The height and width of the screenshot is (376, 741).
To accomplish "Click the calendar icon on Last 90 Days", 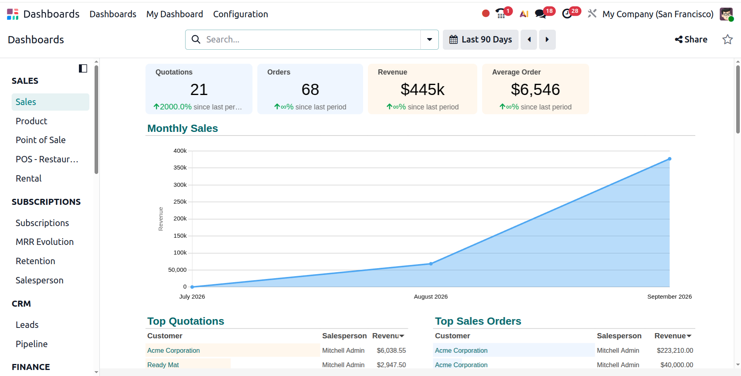I will [454, 39].
